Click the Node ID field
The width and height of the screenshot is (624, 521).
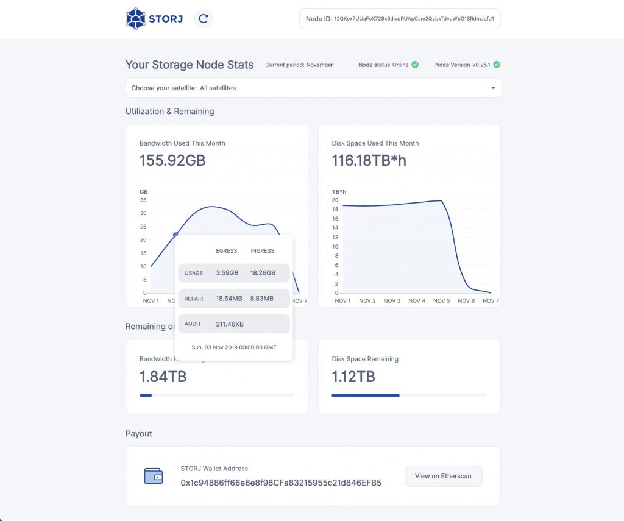click(x=400, y=19)
